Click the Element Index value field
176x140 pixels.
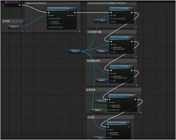point(59,18)
